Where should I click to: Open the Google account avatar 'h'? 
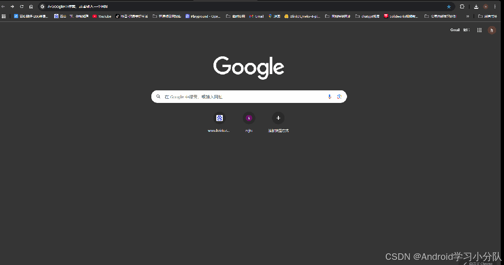pos(491,30)
